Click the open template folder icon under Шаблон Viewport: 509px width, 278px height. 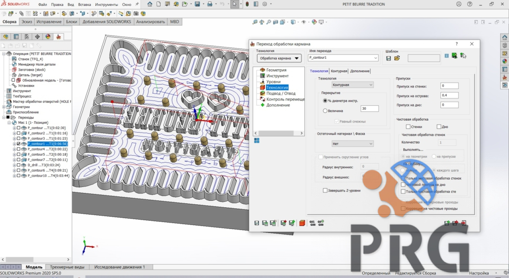pyautogui.click(x=397, y=58)
